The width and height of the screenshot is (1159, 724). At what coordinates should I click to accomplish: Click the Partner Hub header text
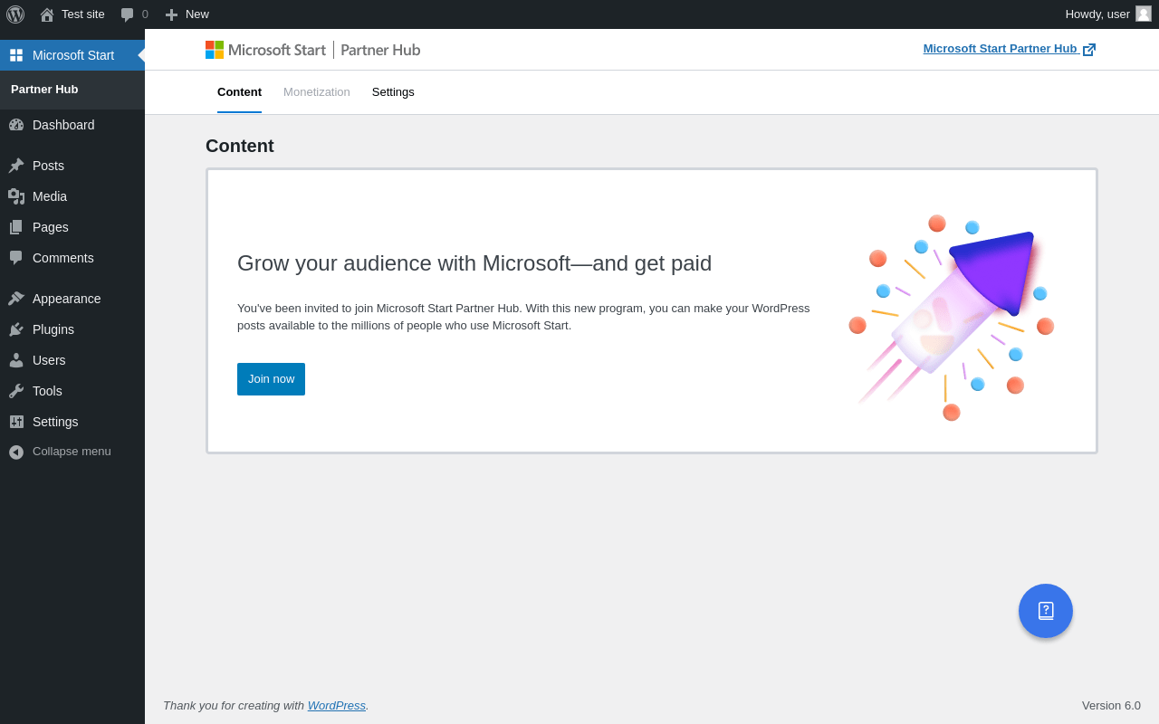380,50
